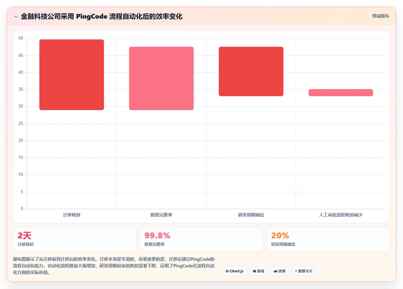Screen dimensions: 403x289
Task: Click the red 迁移耗时 bar in the chart
Action: point(72,75)
